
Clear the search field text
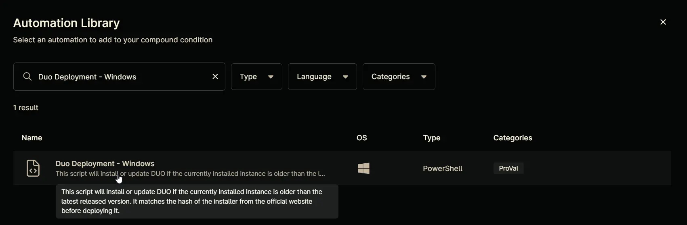(215, 77)
